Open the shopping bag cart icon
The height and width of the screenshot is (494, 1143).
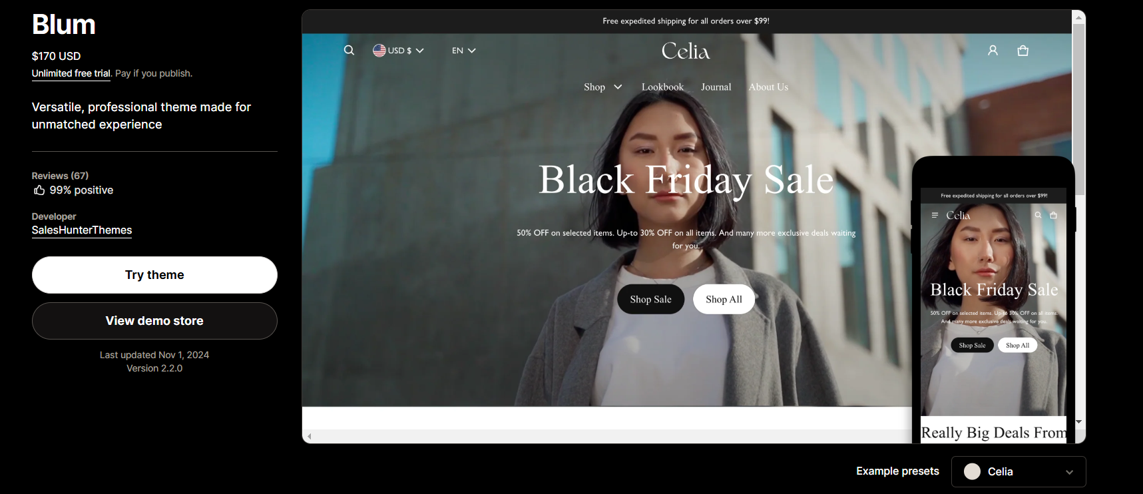[x=1023, y=51]
